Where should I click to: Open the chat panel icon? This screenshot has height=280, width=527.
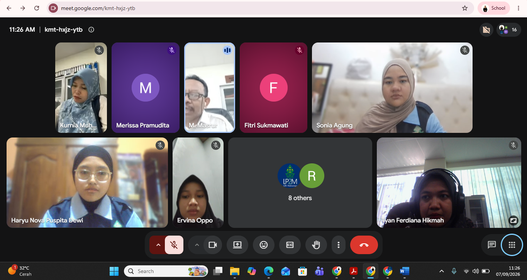click(492, 245)
